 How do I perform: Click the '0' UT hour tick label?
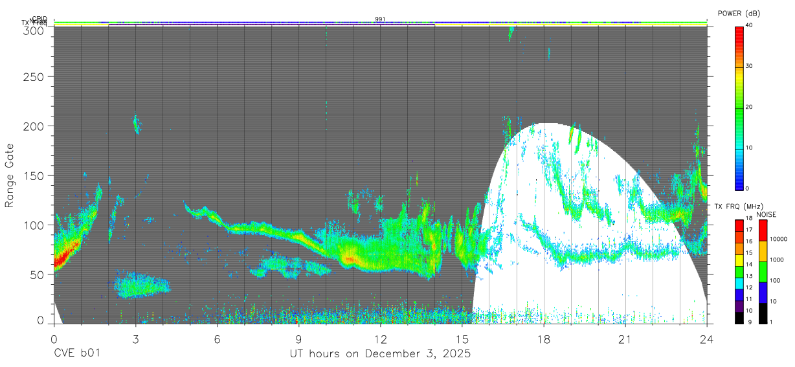tap(54, 339)
